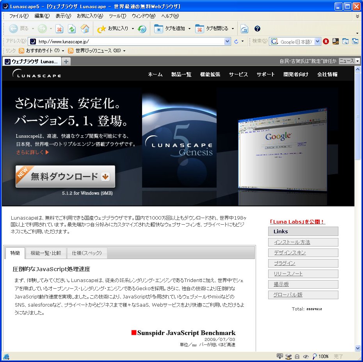Close the current tab with タブを閉じる
The image size is (363, 362).
coord(212,29)
